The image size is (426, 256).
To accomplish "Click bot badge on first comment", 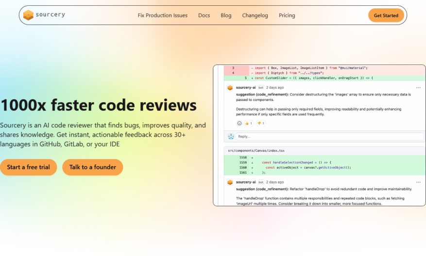I will (x=261, y=88).
